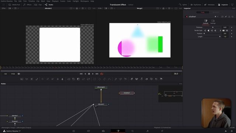
Task: Click the Position slider handle
Action: tap(204, 34)
